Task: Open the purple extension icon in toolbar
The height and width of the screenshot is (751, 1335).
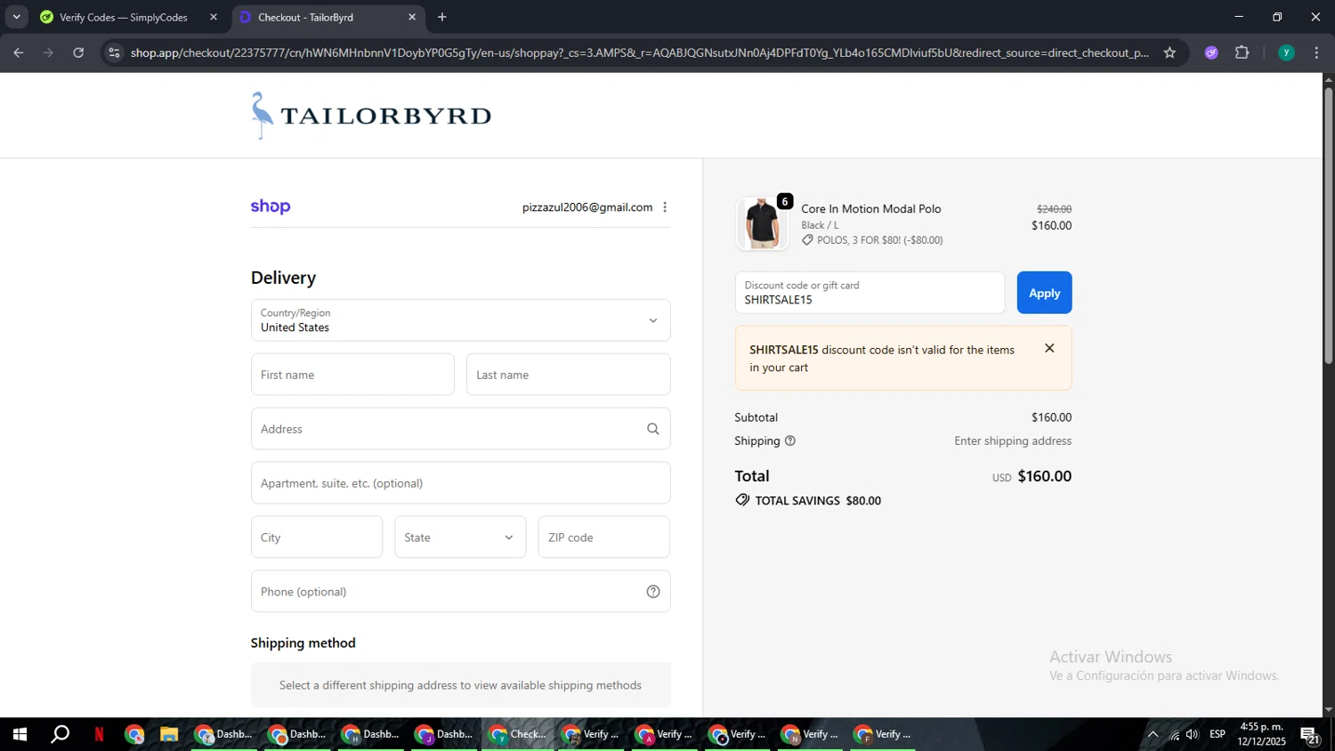Action: click(x=1211, y=52)
